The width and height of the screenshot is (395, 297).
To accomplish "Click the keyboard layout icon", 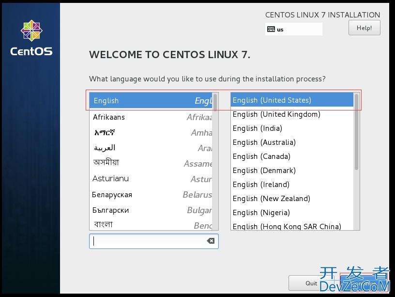I will 271,29.
